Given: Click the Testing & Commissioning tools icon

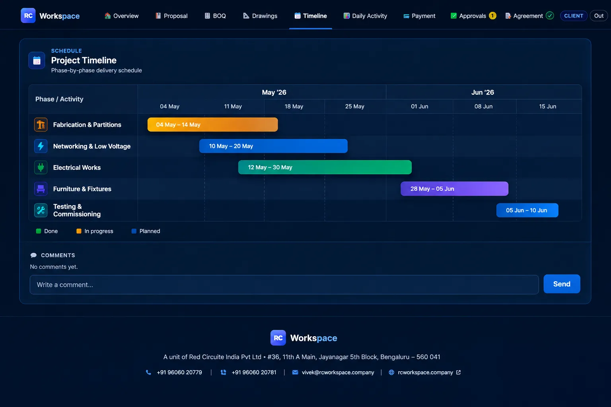Looking at the screenshot, I should point(41,210).
